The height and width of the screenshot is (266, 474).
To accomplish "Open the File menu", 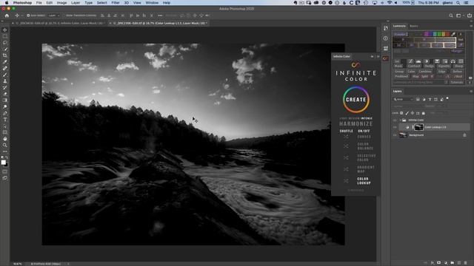I will [39, 3].
